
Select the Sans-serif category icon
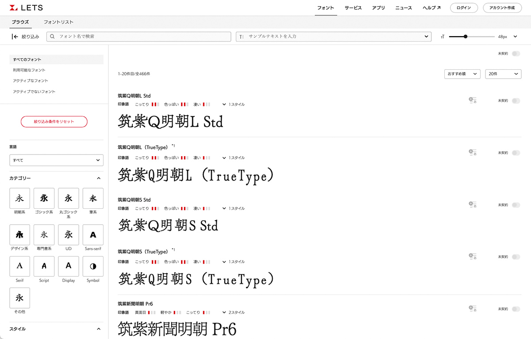click(x=93, y=235)
